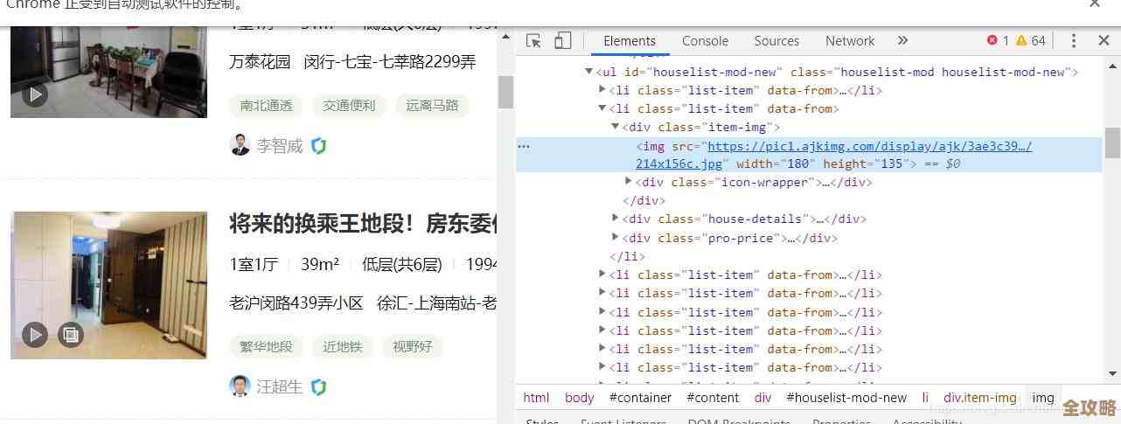Click the Elements panel scrollbar thumb
Viewport: 1121px width, 424px height.
pos(1112,142)
